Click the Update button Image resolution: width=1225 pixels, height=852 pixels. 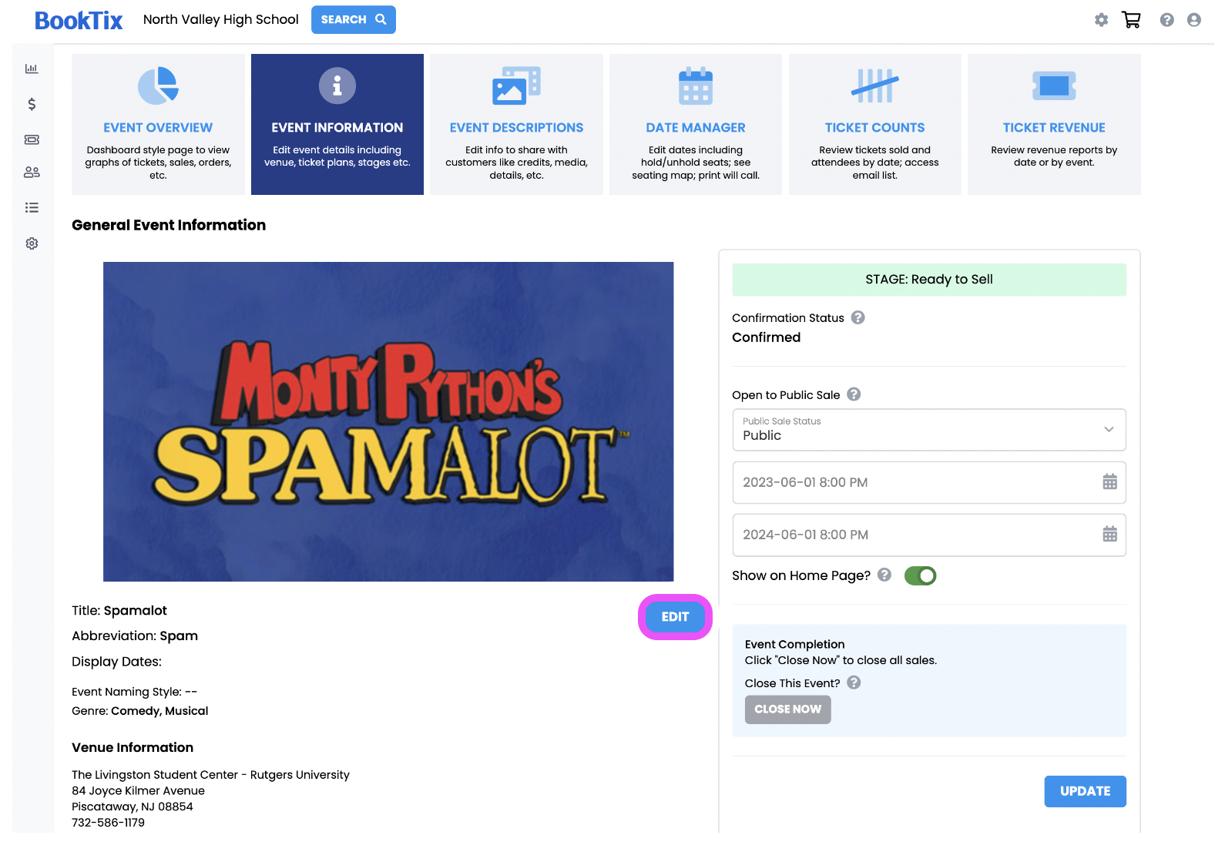(1085, 791)
